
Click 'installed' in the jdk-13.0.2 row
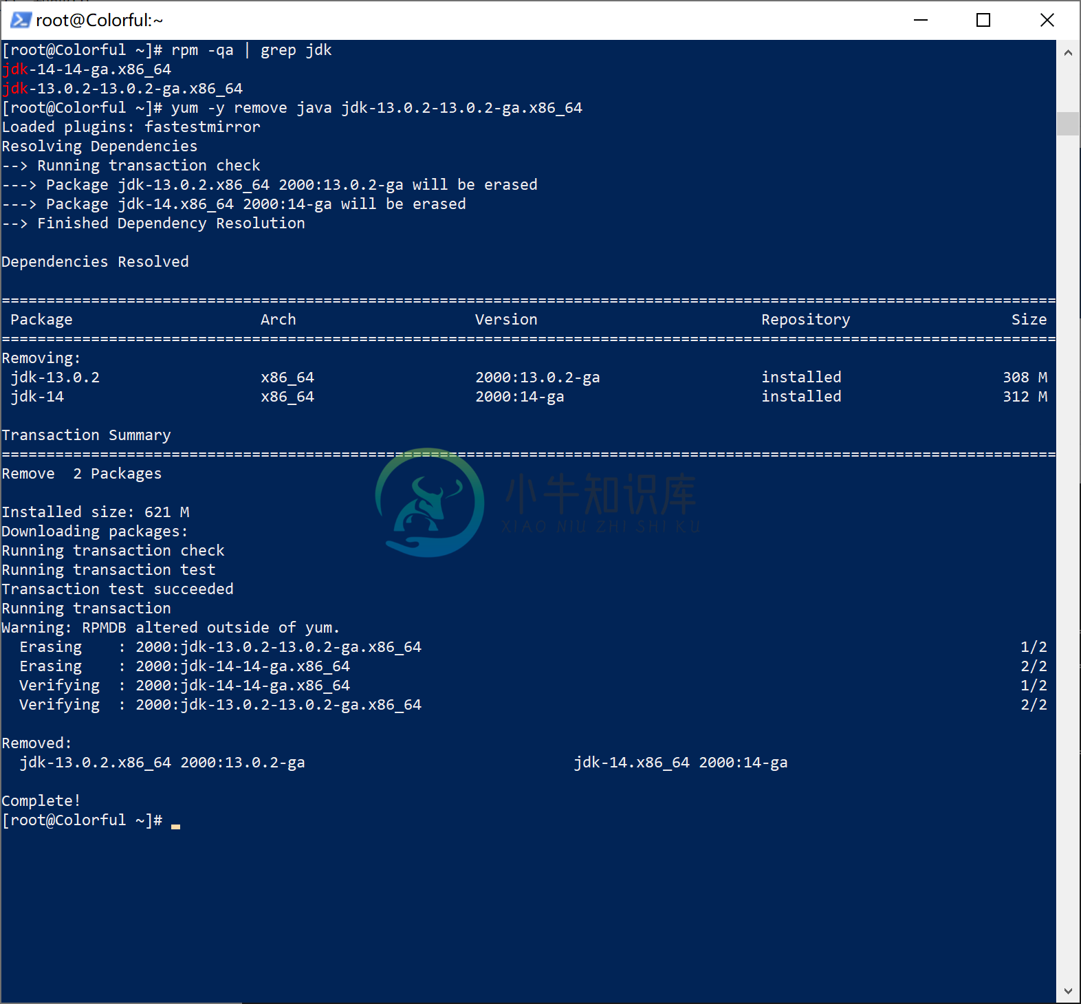(802, 378)
